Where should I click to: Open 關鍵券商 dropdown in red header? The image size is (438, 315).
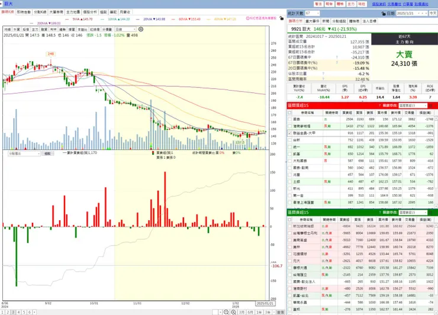tap(413, 105)
